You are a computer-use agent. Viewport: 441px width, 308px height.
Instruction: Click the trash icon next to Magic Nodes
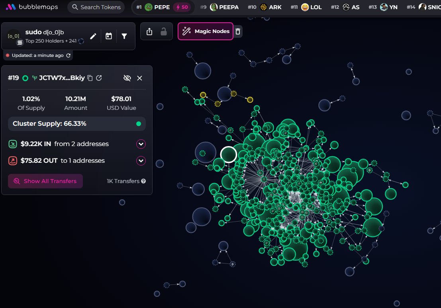[x=238, y=31]
